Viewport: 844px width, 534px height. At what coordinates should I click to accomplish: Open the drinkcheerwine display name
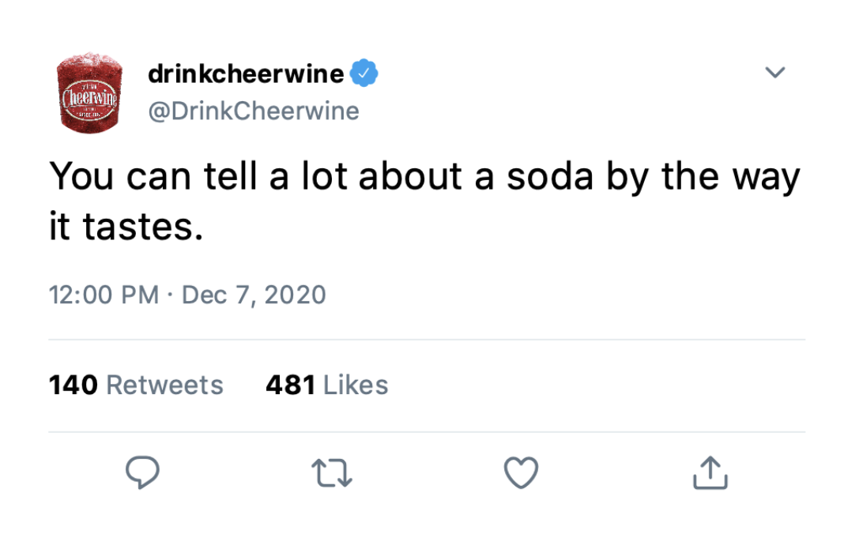[246, 74]
